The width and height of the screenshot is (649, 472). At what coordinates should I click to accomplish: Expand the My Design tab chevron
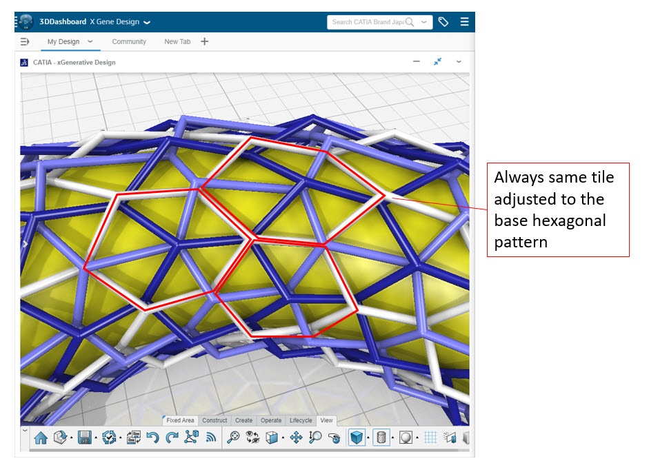[90, 41]
